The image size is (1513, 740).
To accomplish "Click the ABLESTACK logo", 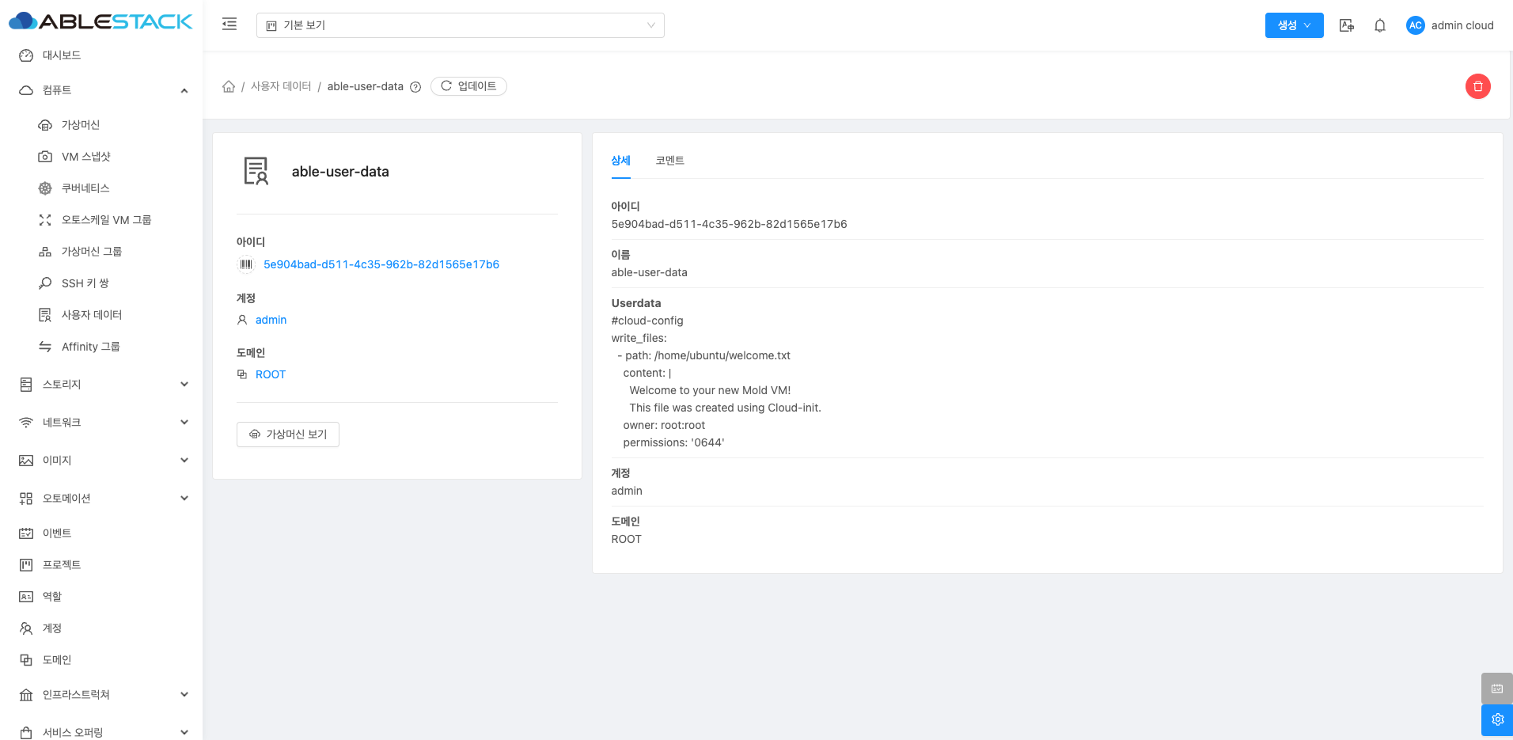I will (100, 21).
